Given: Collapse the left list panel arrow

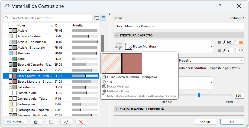Looking at the screenshot, I should (109, 14).
